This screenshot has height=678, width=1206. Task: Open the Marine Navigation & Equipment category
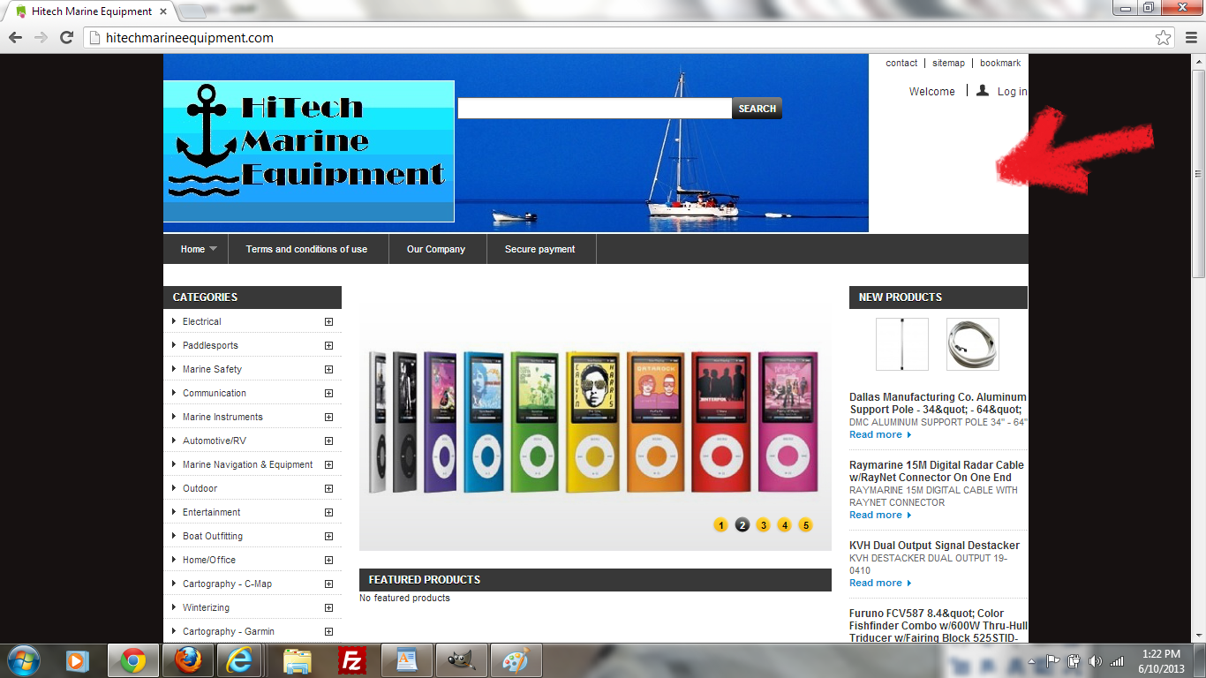(247, 464)
